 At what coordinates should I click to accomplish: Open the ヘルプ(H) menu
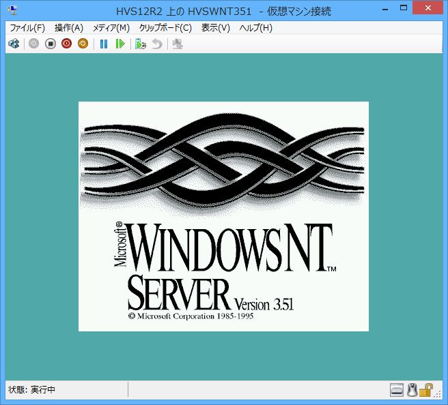[x=255, y=28]
